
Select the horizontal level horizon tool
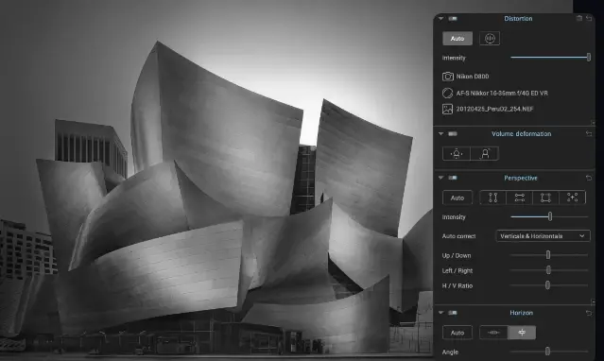click(x=493, y=333)
